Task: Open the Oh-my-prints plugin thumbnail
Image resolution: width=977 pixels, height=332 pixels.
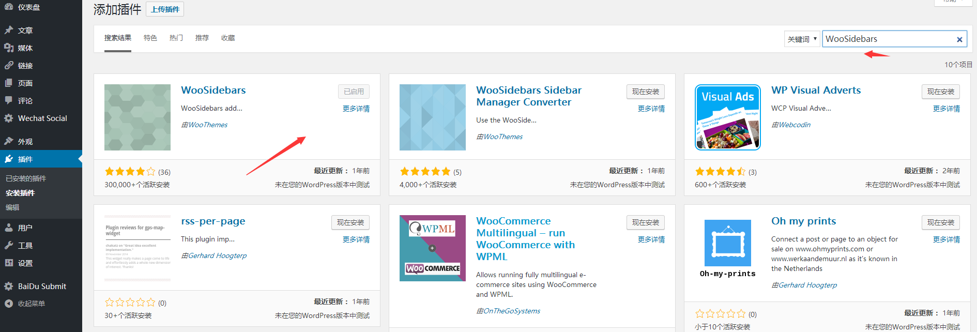Action: click(728, 248)
